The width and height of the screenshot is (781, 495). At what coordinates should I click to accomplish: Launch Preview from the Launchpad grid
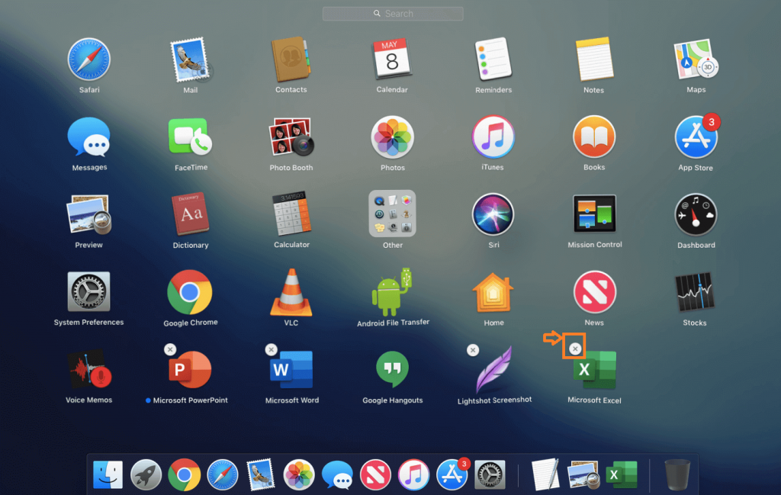point(88,214)
